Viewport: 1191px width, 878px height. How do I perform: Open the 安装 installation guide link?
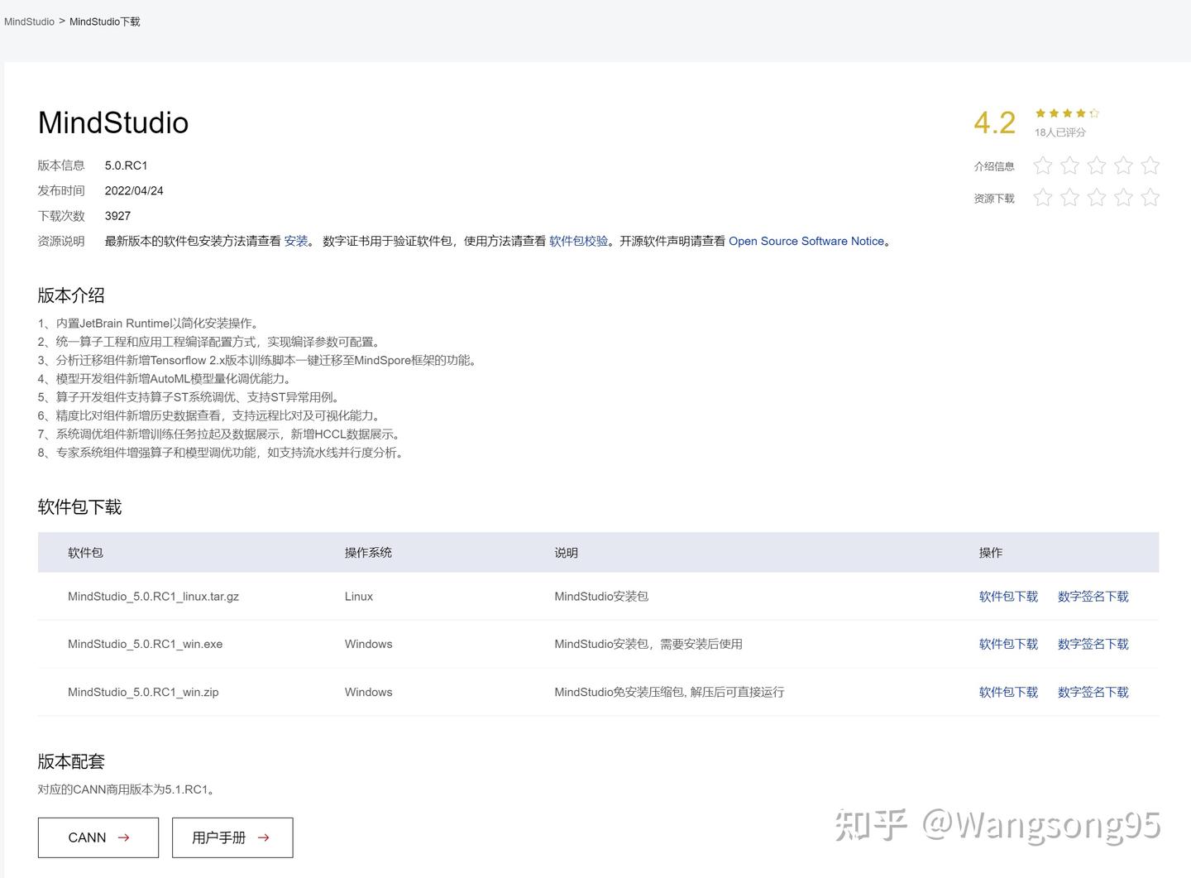coord(295,241)
